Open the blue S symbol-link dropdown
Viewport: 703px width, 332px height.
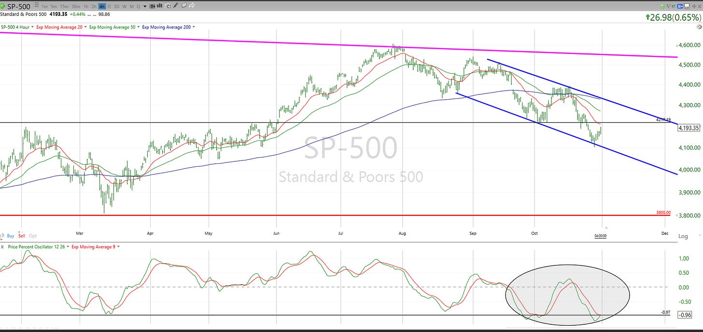tap(680, 6)
